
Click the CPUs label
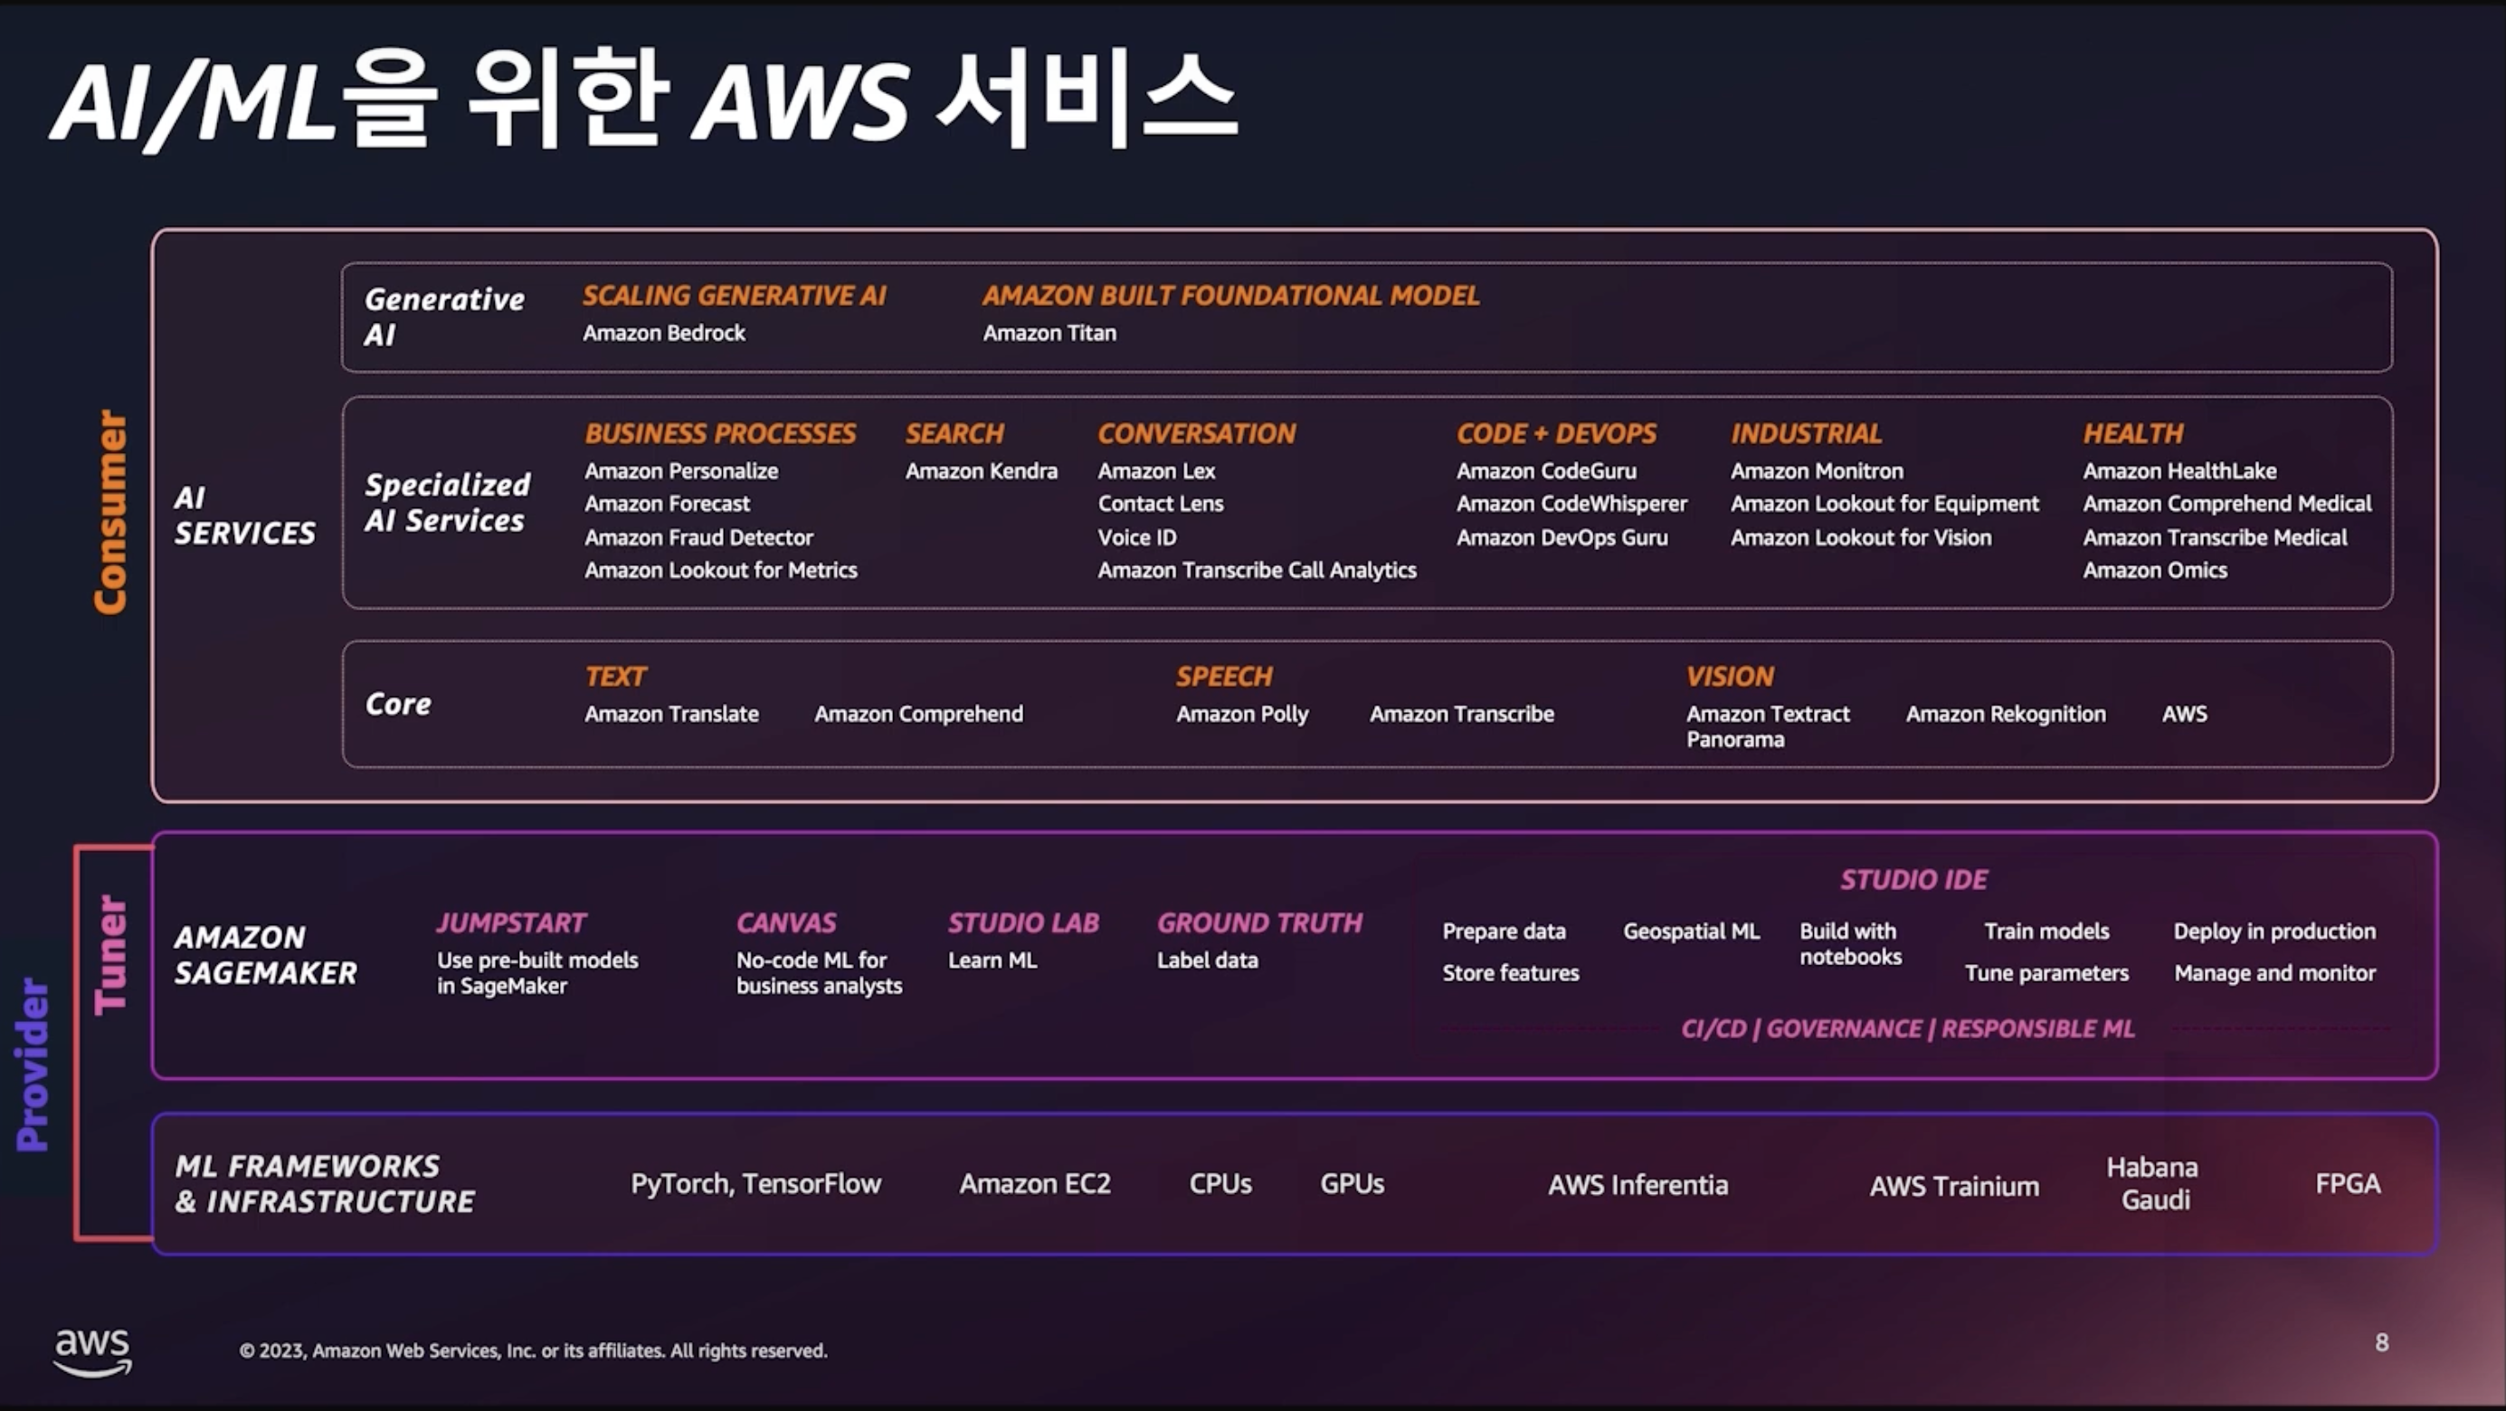click(1220, 1183)
